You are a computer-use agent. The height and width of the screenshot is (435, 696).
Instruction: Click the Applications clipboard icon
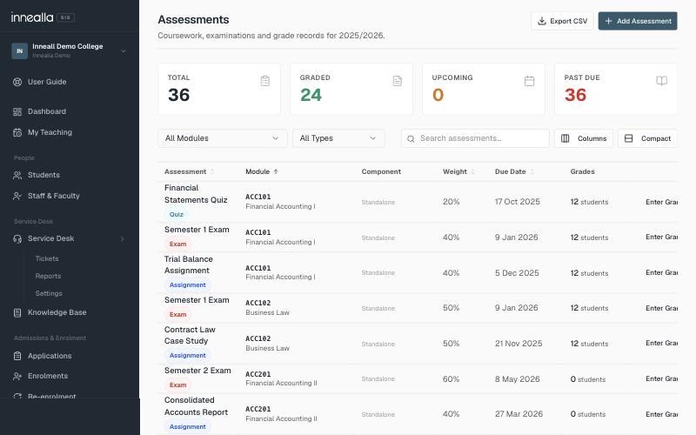pyautogui.click(x=17, y=356)
